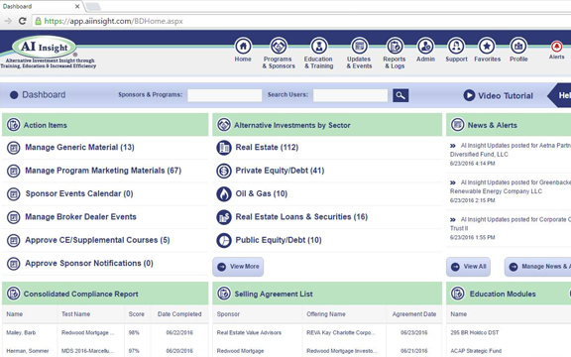This screenshot has height=357, width=571.
Task: Click the News & Alerts header icon
Action: tap(457, 125)
